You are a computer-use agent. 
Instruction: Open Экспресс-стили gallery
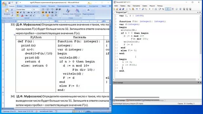tap(68, 12)
